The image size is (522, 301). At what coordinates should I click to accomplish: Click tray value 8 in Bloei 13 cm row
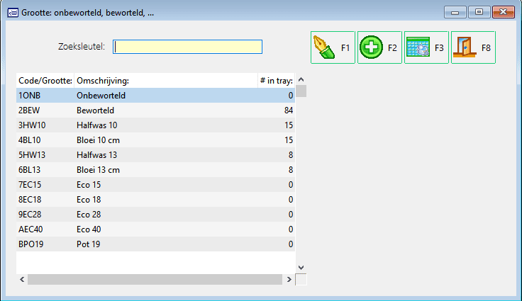(x=291, y=170)
